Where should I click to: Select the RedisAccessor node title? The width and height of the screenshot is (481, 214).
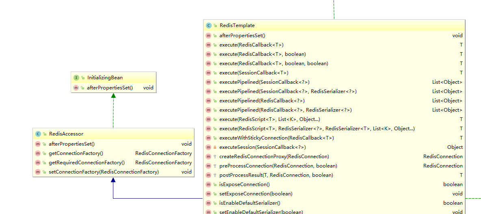66,134
